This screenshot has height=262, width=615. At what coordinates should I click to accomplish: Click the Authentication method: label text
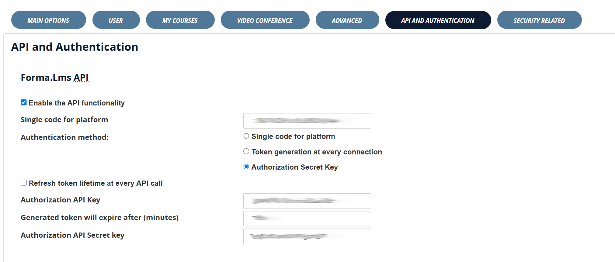(64, 137)
